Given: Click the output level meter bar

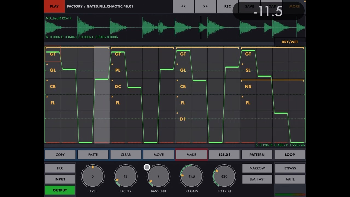Looking at the screenshot, I should coord(290,195).
